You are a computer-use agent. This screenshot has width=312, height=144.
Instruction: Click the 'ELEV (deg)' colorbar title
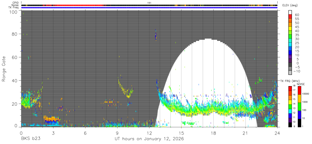tap(290, 5)
